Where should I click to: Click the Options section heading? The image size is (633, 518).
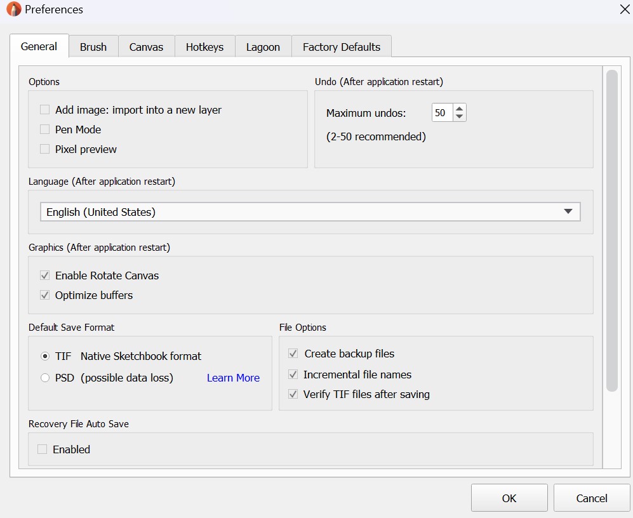(x=44, y=82)
